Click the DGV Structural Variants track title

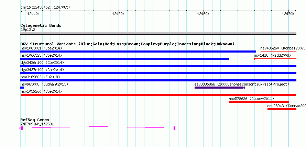[128, 44]
